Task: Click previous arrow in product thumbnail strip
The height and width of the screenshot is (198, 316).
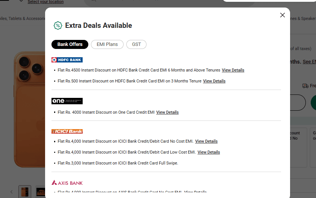Action: [x=11, y=192]
